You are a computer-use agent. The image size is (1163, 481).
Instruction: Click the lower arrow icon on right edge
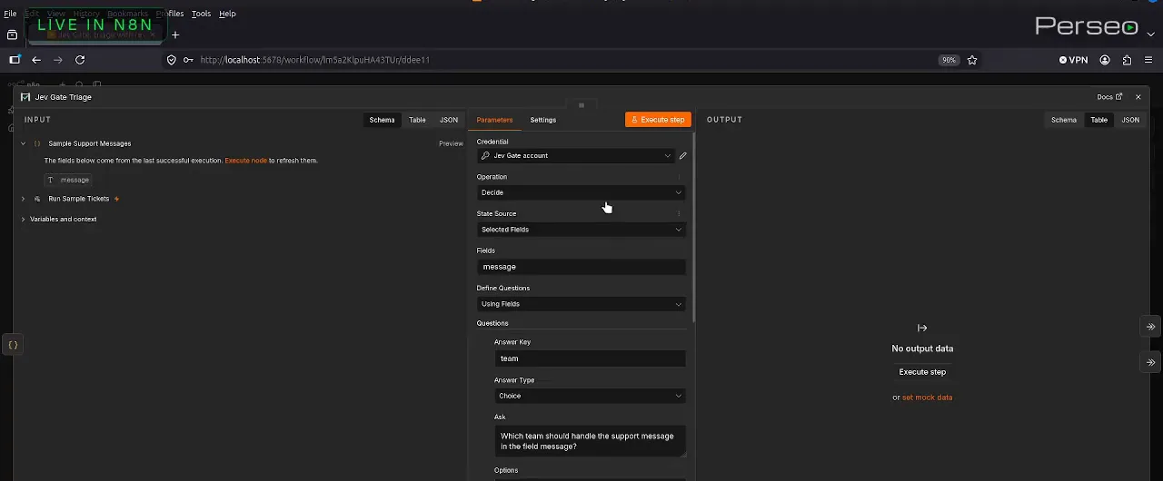[x=1150, y=362]
